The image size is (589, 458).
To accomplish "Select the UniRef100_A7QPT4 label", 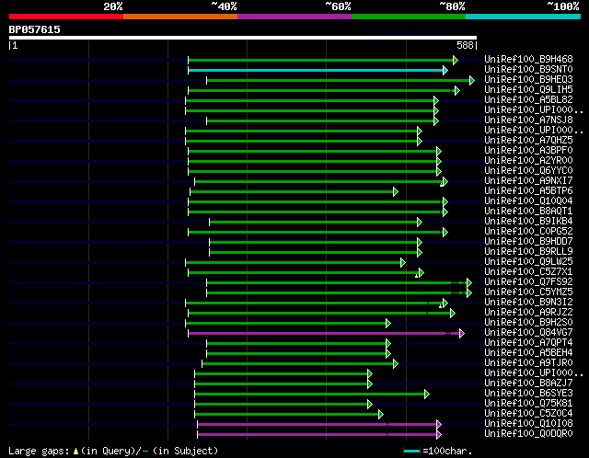I will tap(528, 343).
